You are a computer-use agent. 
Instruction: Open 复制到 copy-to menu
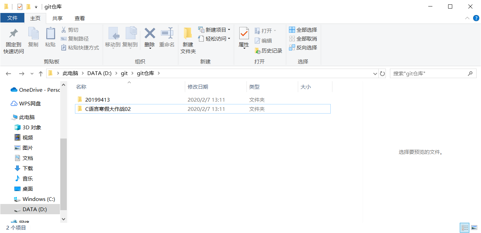tap(130, 38)
